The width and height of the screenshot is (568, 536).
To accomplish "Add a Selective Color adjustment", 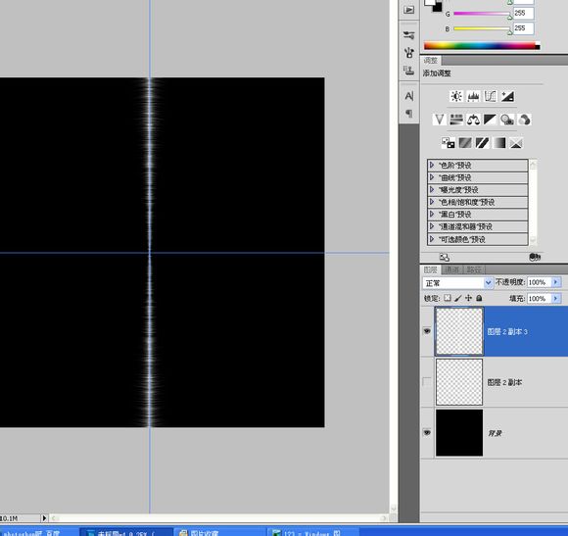I will click(x=516, y=142).
